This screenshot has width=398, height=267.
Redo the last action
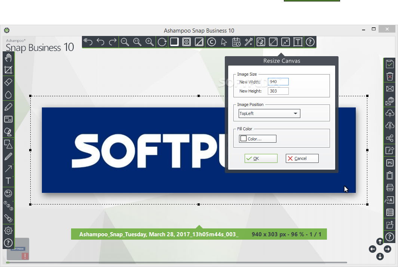[x=113, y=42]
